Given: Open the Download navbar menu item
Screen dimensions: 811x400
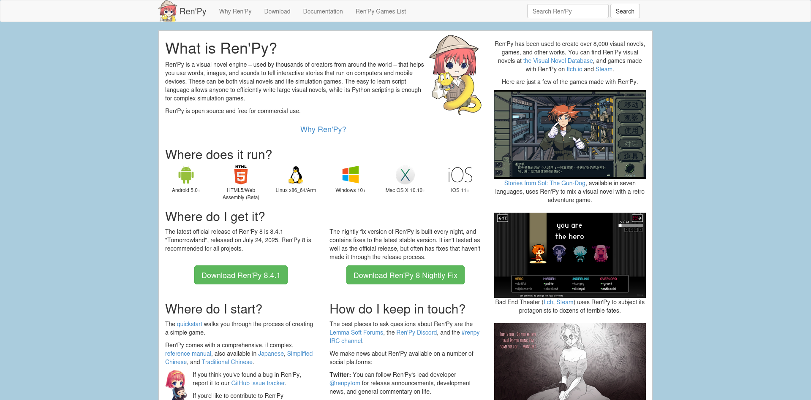Looking at the screenshot, I should [277, 11].
